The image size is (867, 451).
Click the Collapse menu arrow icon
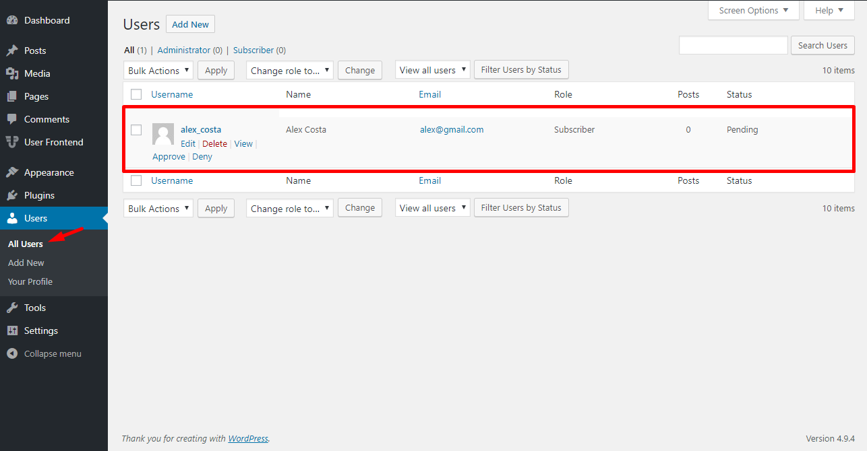tap(12, 353)
